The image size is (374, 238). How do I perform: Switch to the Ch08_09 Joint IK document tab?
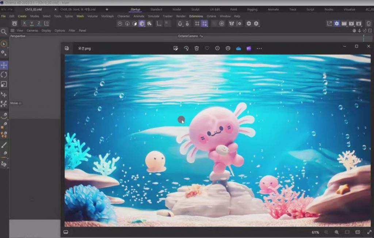(78, 9)
